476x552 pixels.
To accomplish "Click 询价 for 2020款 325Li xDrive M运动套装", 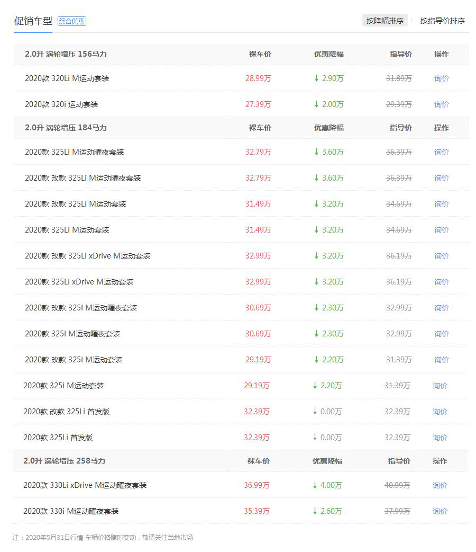I will pos(441,282).
